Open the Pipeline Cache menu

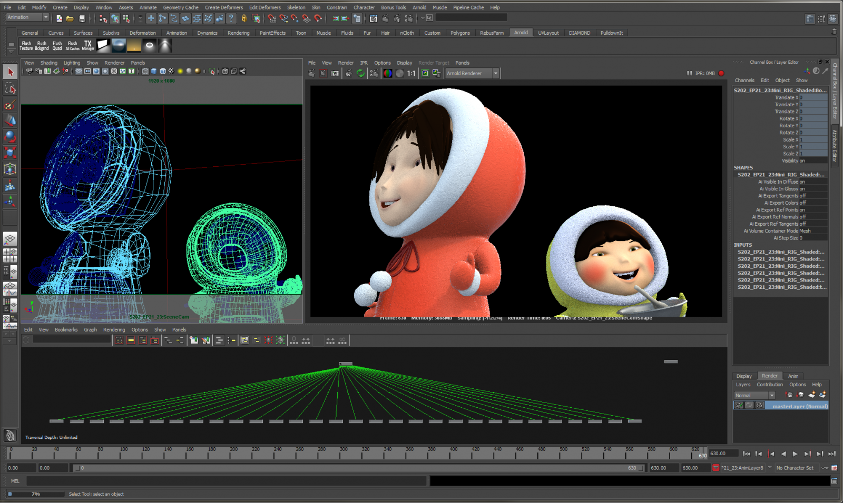click(x=468, y=7)
